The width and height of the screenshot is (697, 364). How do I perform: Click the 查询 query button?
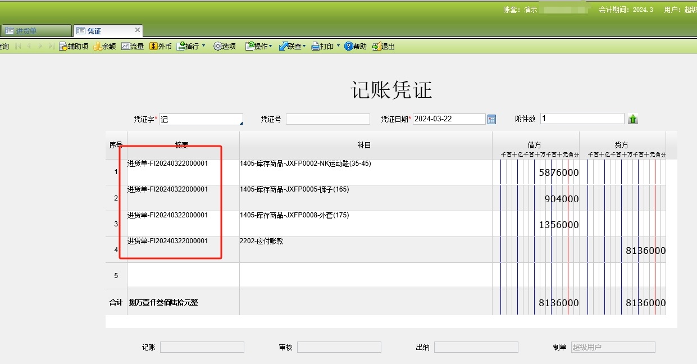(x=4, y=46)
